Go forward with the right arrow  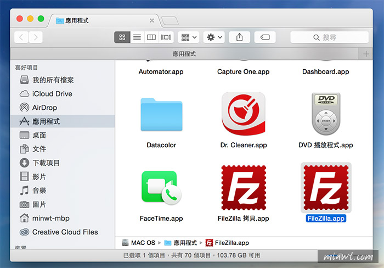[x=36, y=37]
